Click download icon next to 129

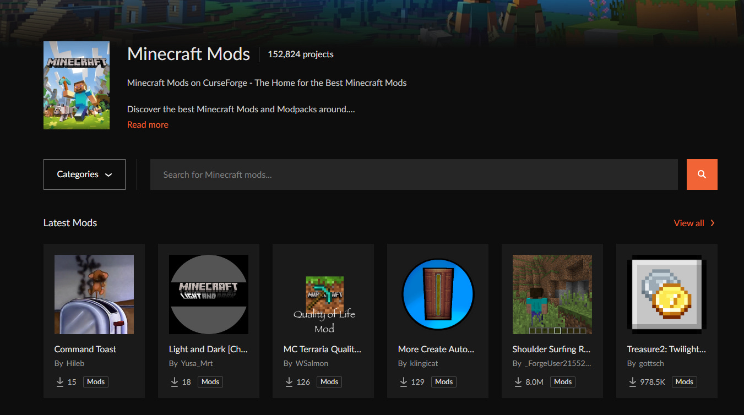pos(403,381)
